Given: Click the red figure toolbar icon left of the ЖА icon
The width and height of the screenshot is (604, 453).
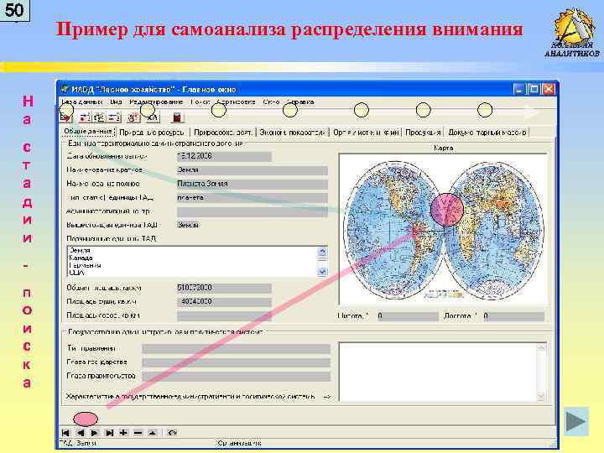Looking at the screenshot, I should coord(133,117).
